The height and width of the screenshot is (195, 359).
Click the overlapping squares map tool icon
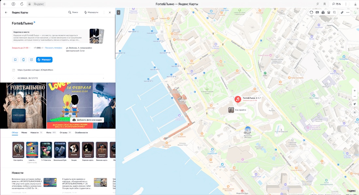coord(335,12)
